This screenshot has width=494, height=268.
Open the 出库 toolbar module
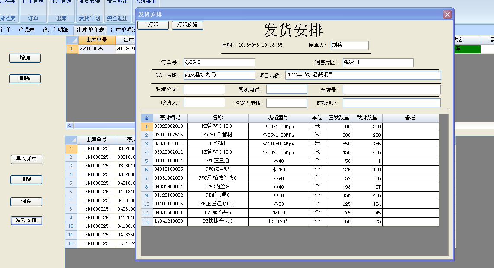click(x=61, y=11)
